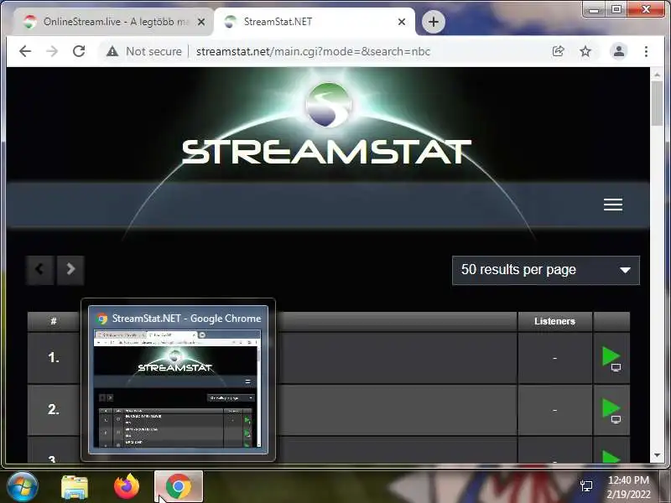Click the vertical scrollbar thumb
The image size is (671, 503).
pos(657,103)
